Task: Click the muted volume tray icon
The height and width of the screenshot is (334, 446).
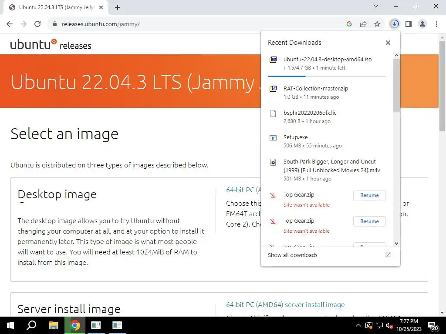Action: (390, 325)
